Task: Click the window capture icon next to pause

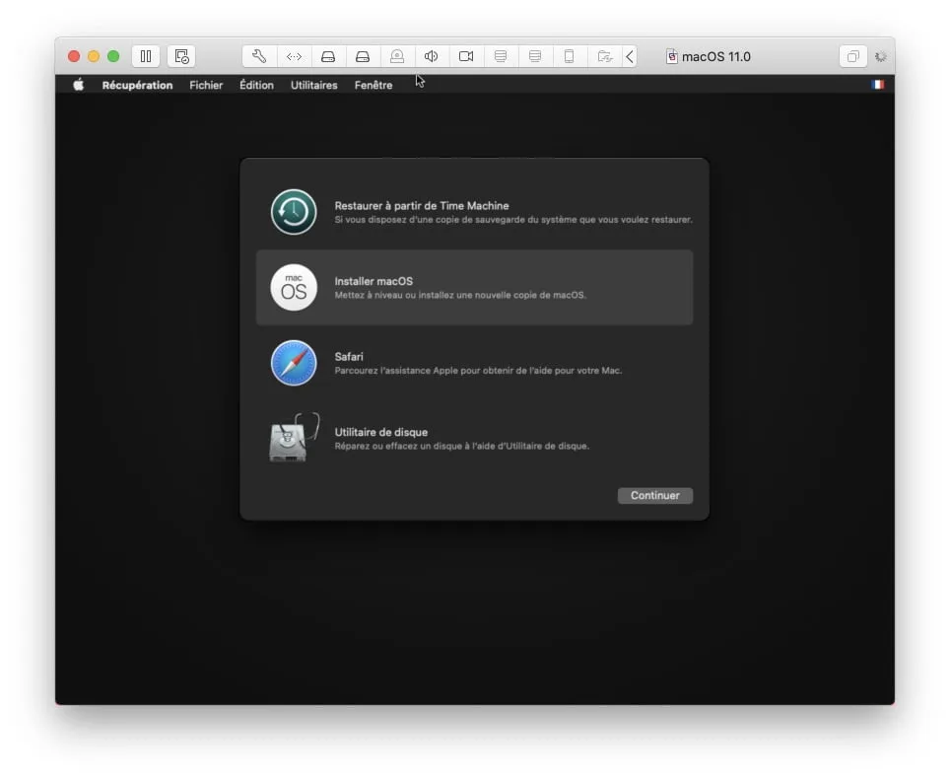Action: (x=180, y=56)
